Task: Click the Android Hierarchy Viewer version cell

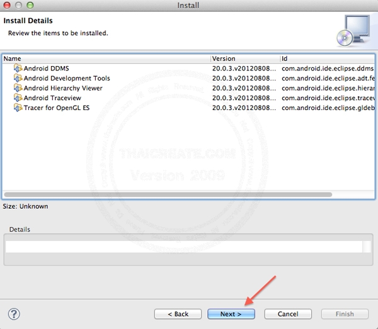Action: click(x=244, y=88)
